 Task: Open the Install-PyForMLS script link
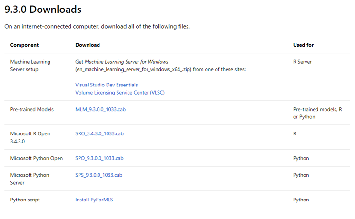coord(94,200)
